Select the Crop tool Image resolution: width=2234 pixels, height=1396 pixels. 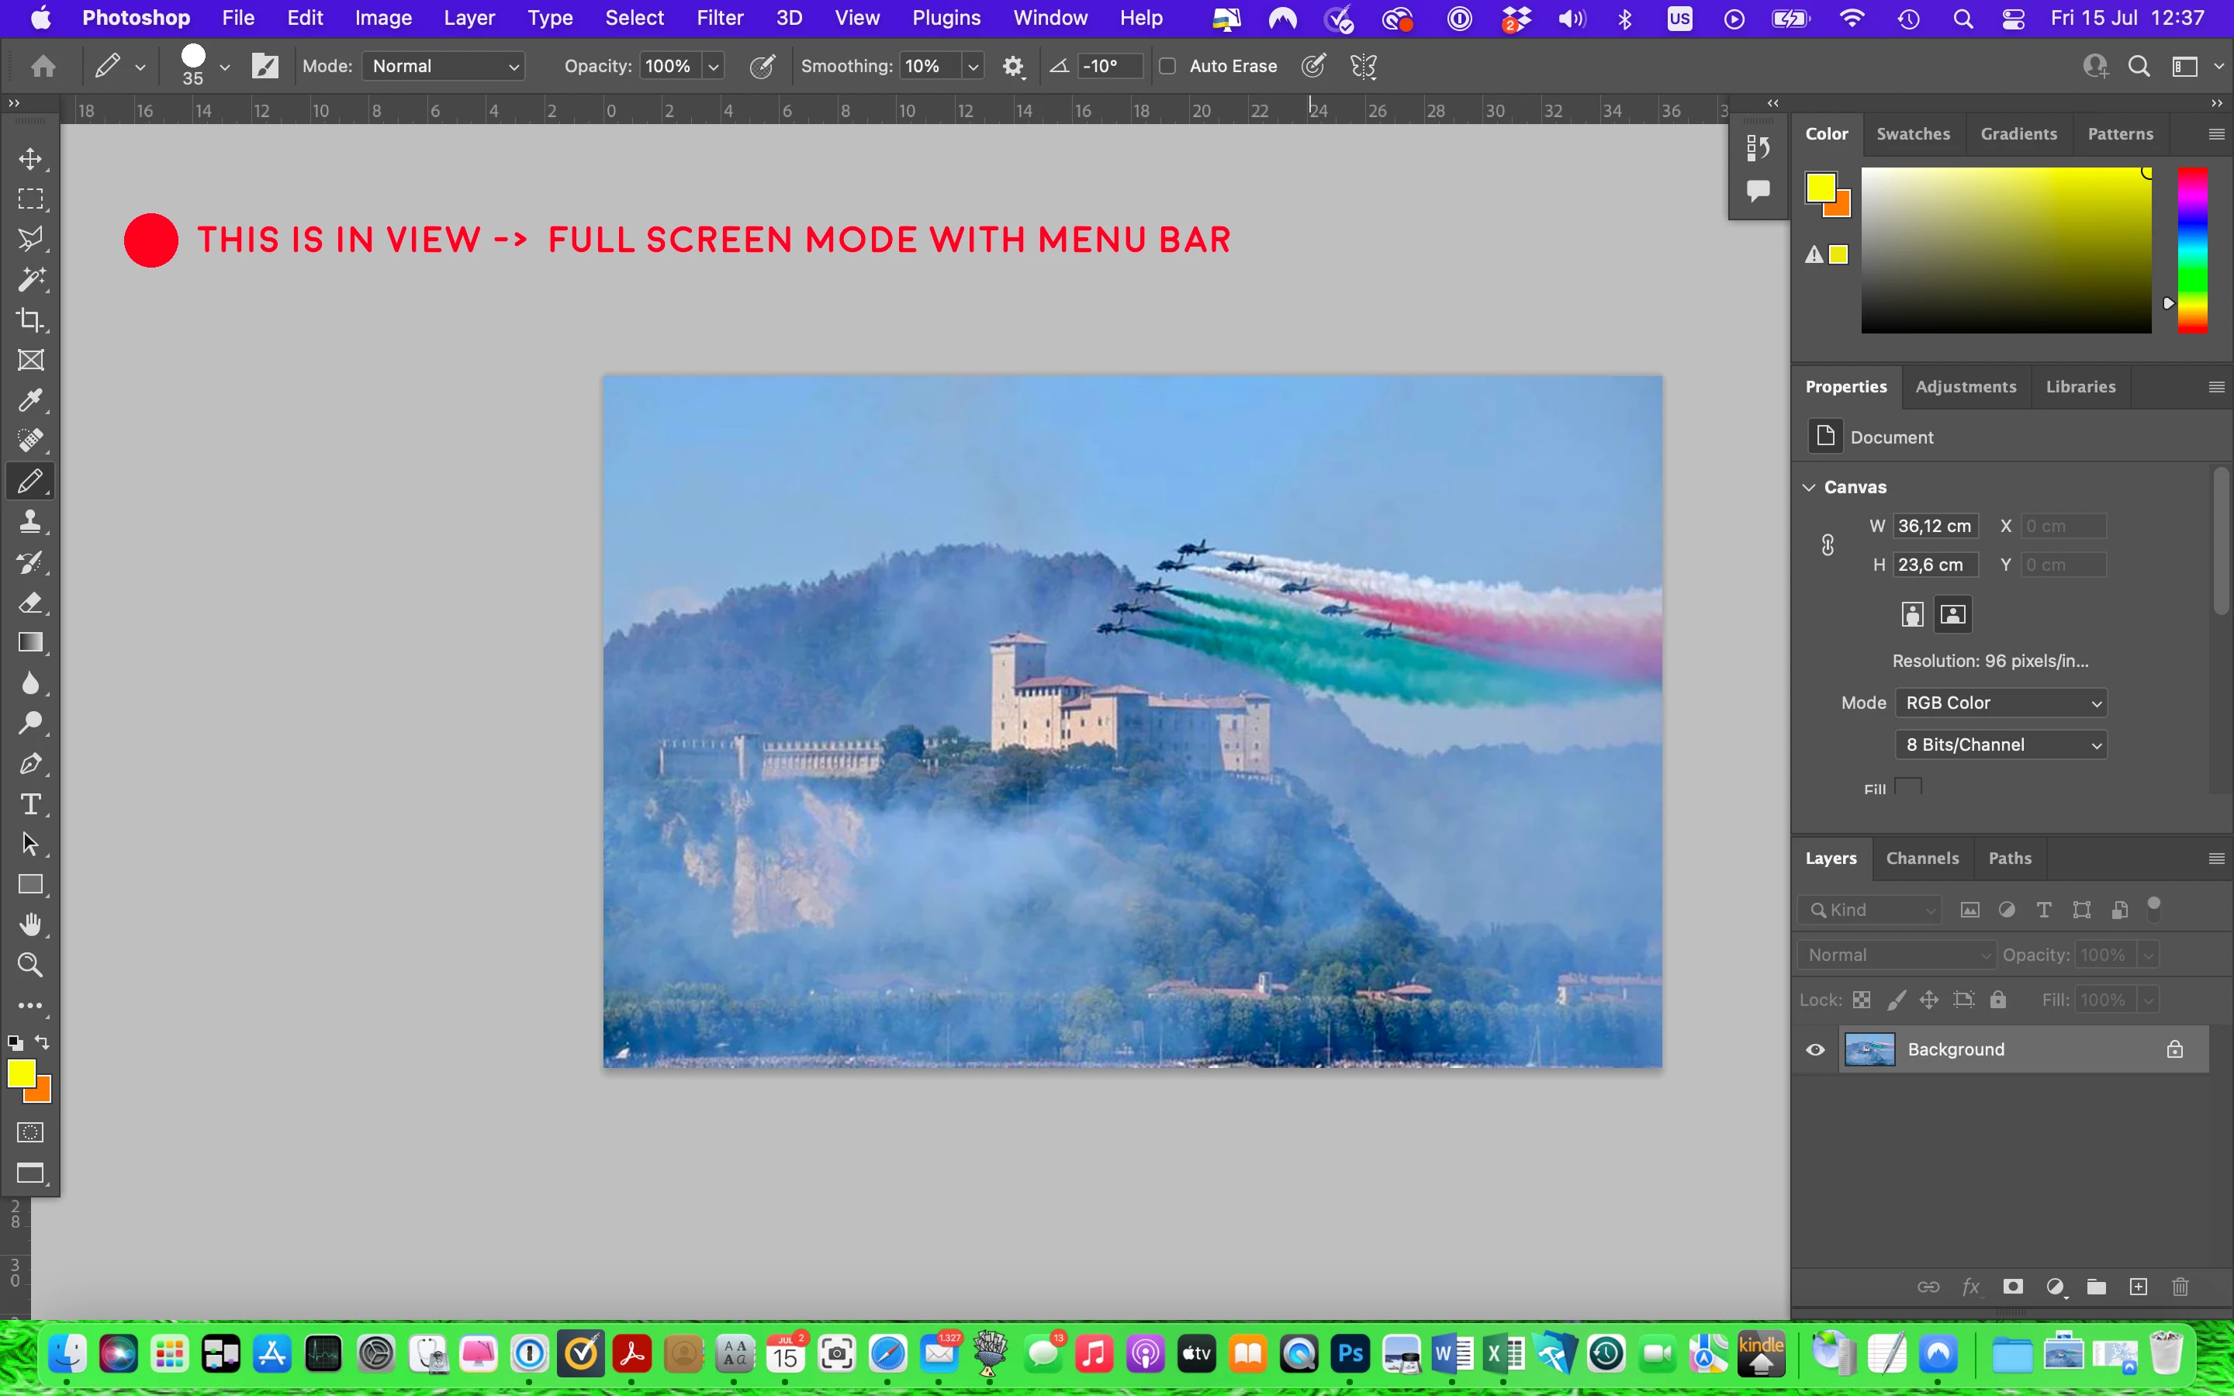(30, 320)
